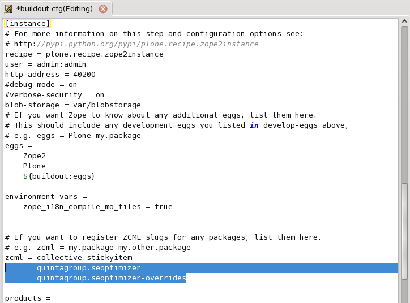Viewport: 410px width, 303px height.
Task: Click the Zope2 egg entry
Action: (x=35, y=156)
